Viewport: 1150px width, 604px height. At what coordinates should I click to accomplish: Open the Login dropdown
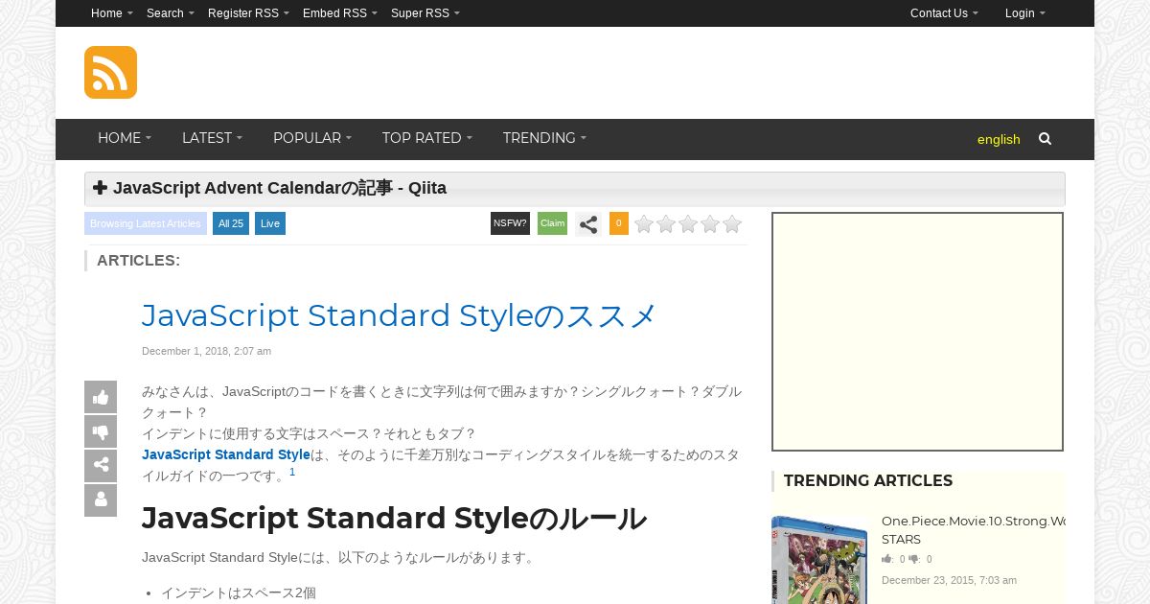click(x=1025, y=13)
